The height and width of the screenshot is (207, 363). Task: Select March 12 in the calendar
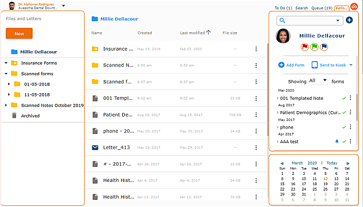(x=325, y=179)
